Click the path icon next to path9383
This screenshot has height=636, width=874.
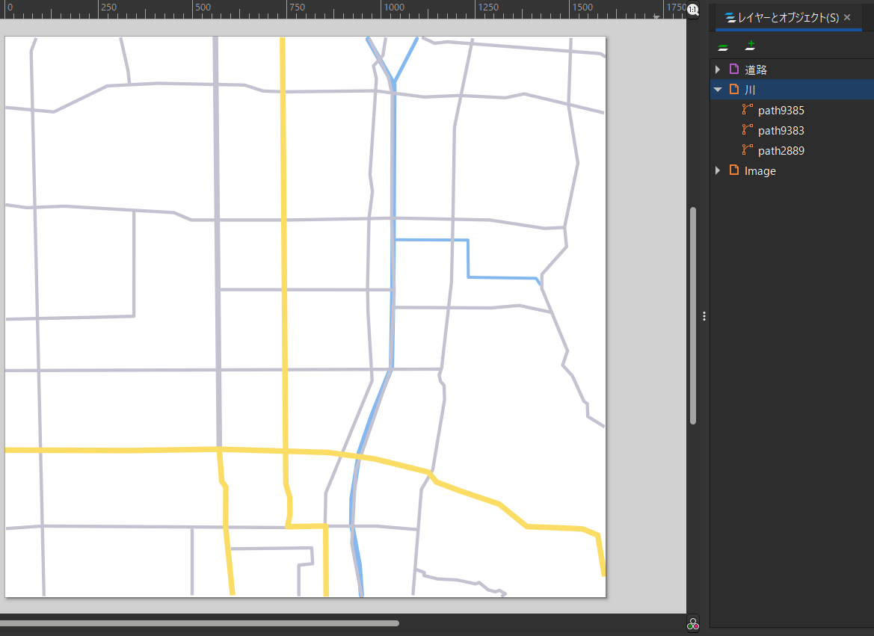(x=746, y=130)
